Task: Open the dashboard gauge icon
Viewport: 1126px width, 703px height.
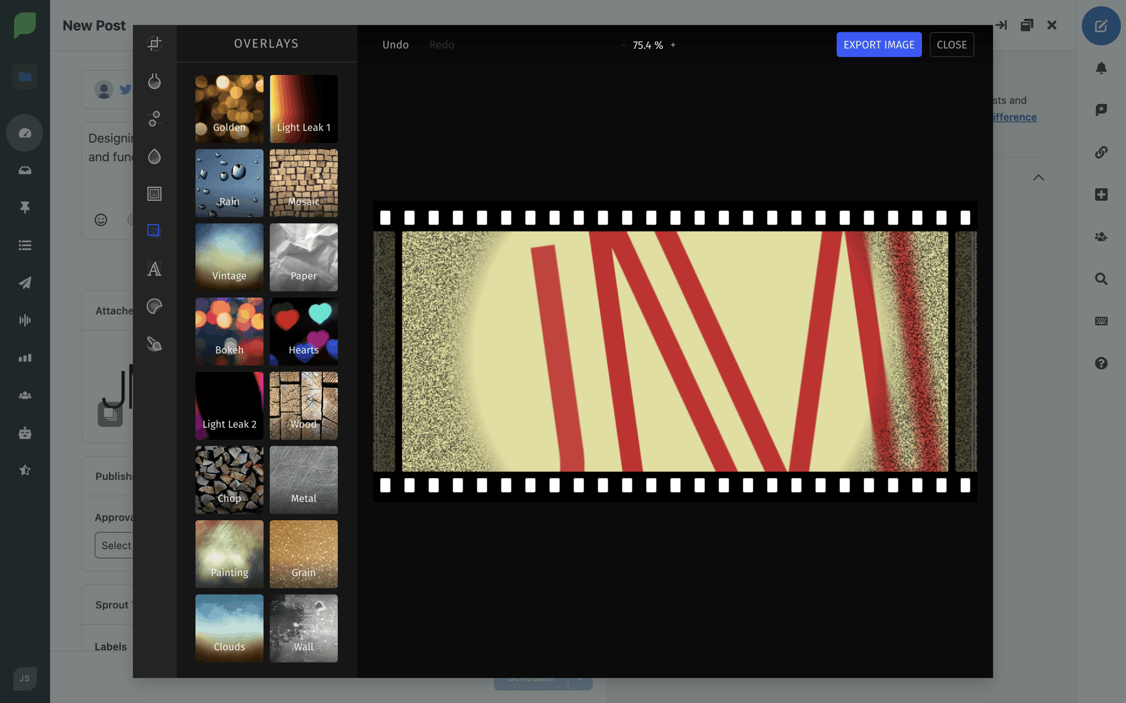Action: click(x=25, y=133)
